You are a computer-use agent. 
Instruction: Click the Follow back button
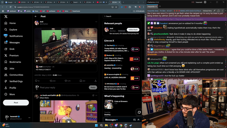133,30
